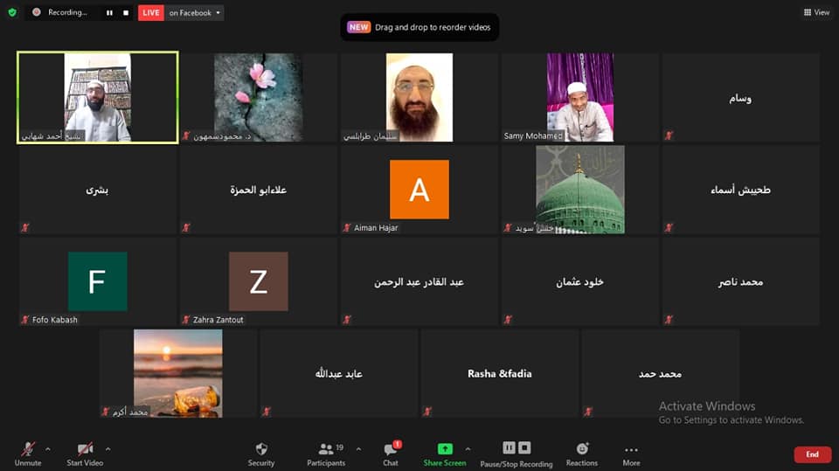Click the red End meeting button

(812, 454)
